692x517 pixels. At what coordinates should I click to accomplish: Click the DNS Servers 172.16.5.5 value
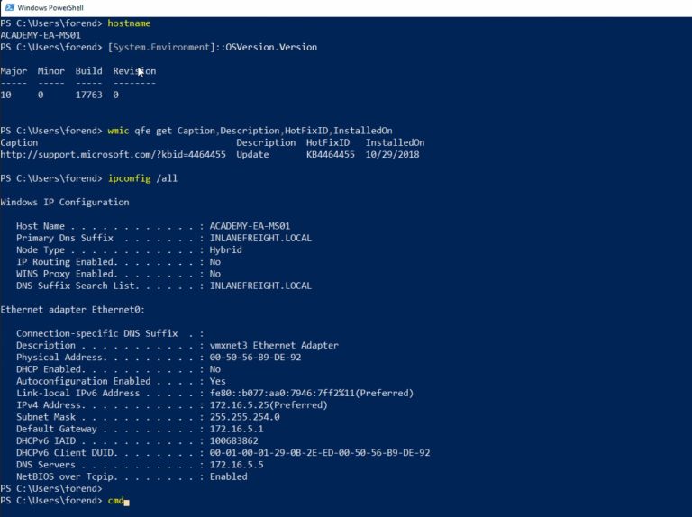tap(237, 465)
